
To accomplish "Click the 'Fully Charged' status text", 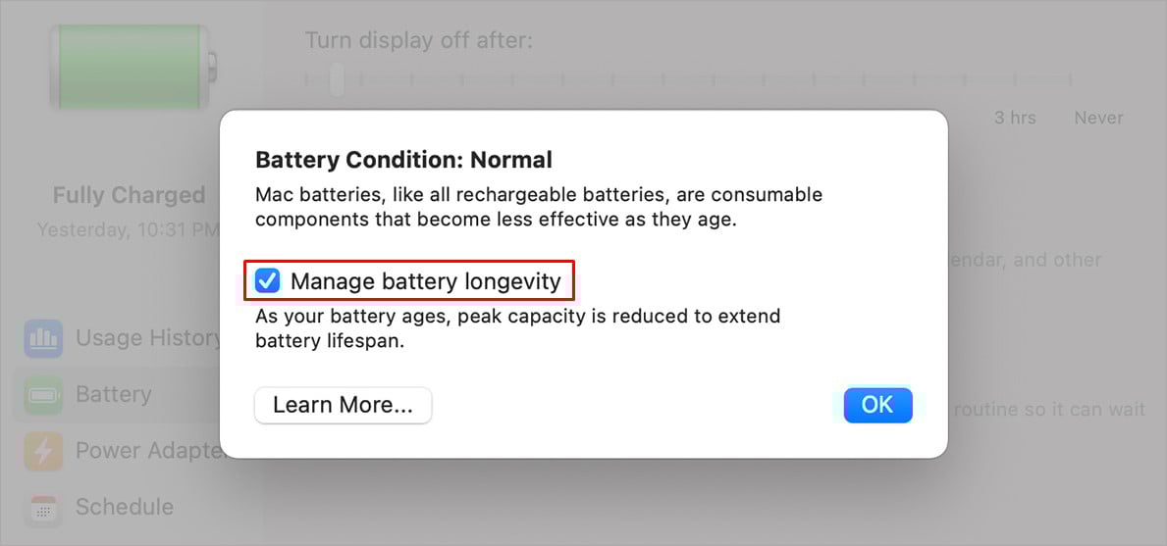I will pos(129,196).
